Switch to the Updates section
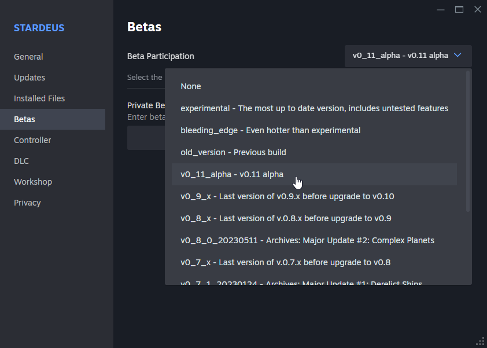The height and width of the screenshot is (348, 487). [29, 78]
